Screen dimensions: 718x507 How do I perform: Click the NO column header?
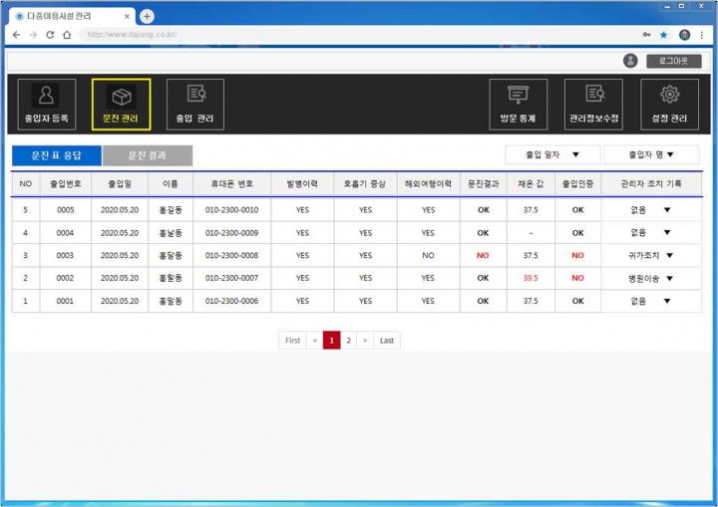click(x=26, y=184)
